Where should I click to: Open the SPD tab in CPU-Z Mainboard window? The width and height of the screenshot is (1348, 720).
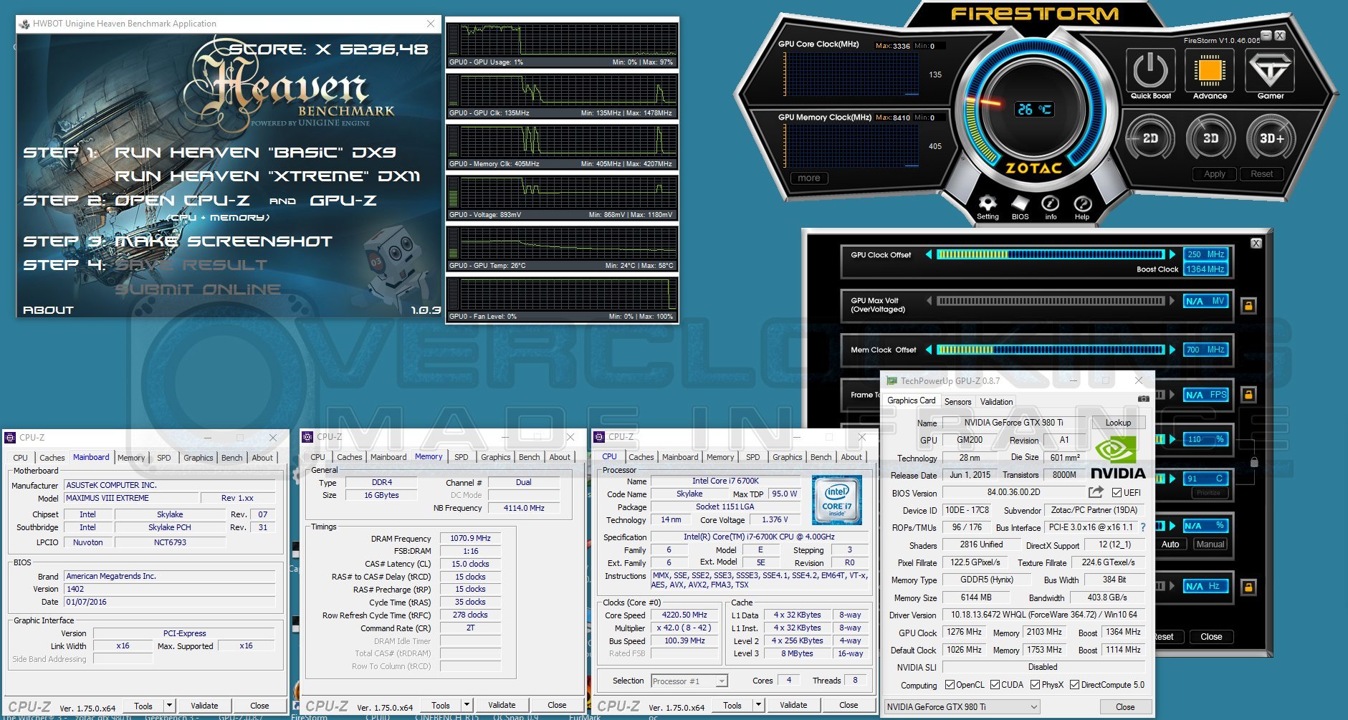pyautogui.click(x=164, y=458)
